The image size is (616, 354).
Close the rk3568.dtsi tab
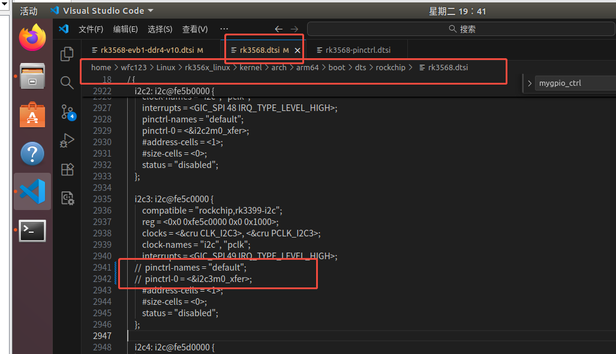coord(298,50)
